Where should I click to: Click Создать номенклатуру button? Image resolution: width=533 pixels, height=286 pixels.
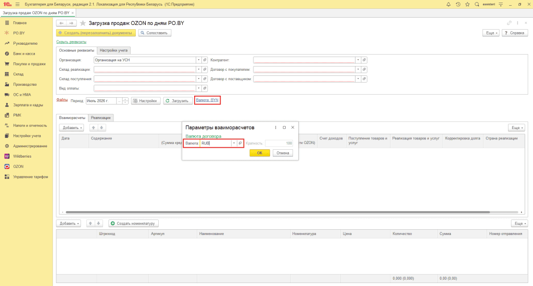(134, 224)
